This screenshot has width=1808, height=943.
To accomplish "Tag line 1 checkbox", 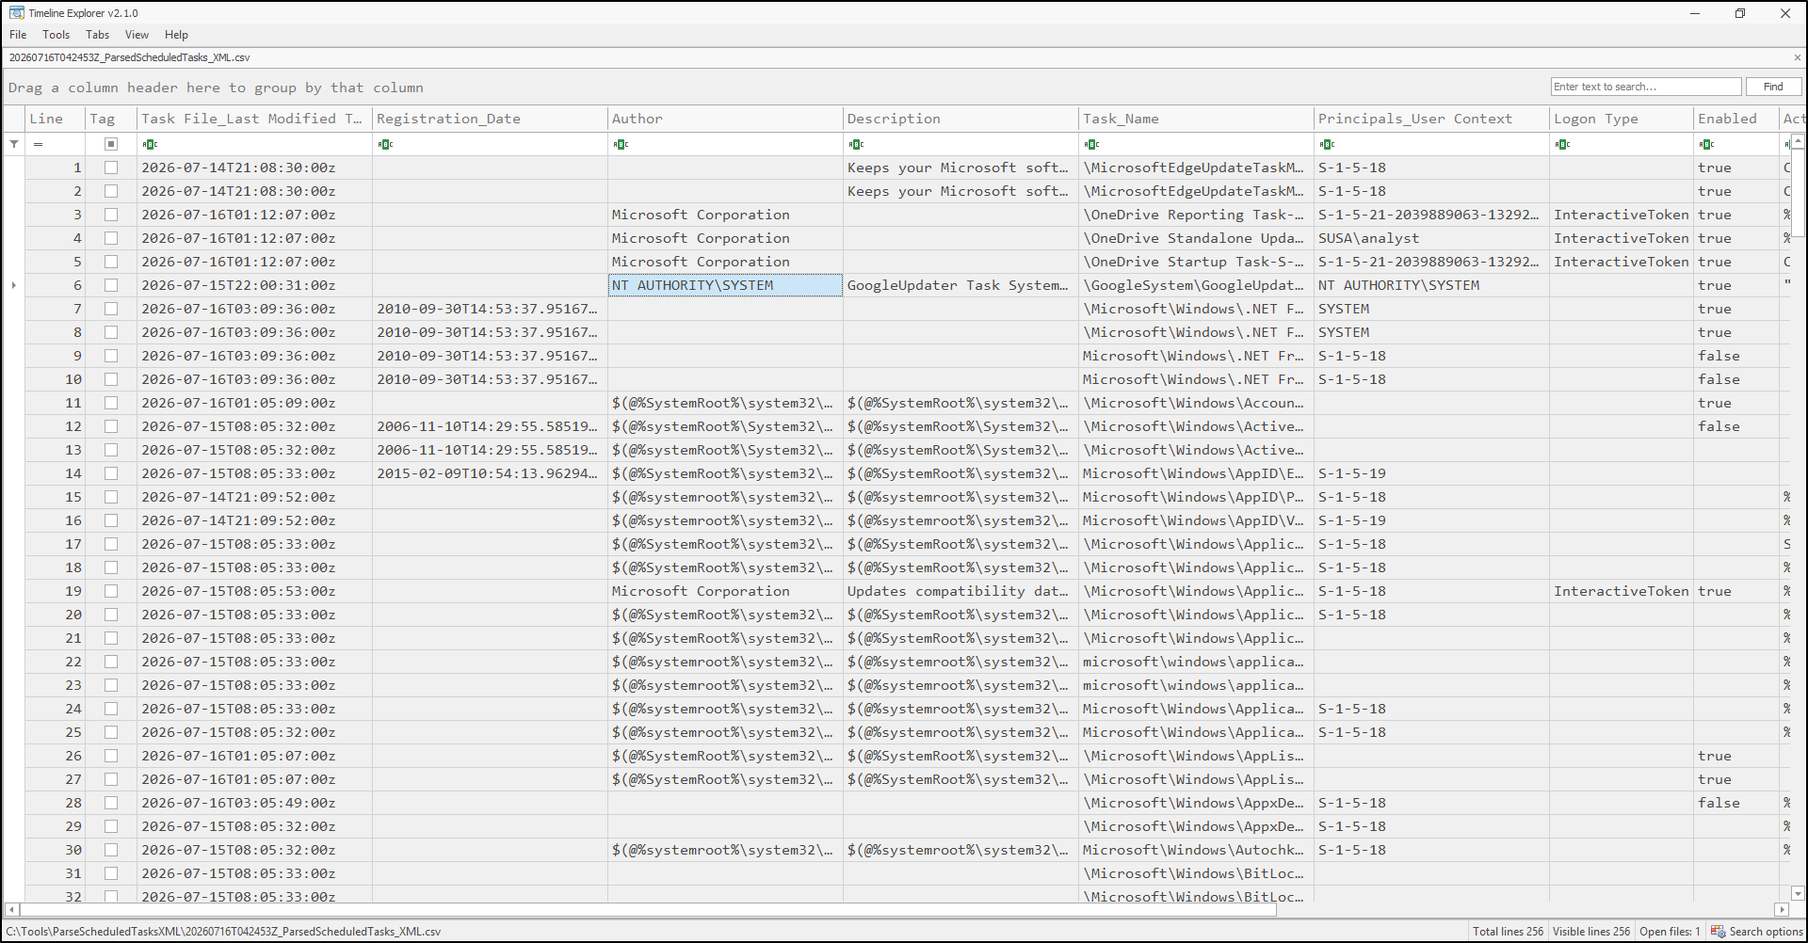I will (x=111, y=168).
